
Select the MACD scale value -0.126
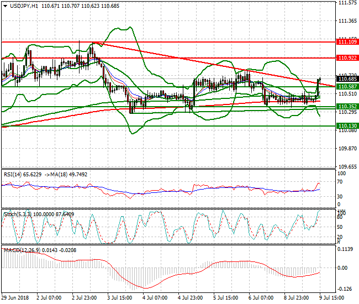[x=345, y=289]
